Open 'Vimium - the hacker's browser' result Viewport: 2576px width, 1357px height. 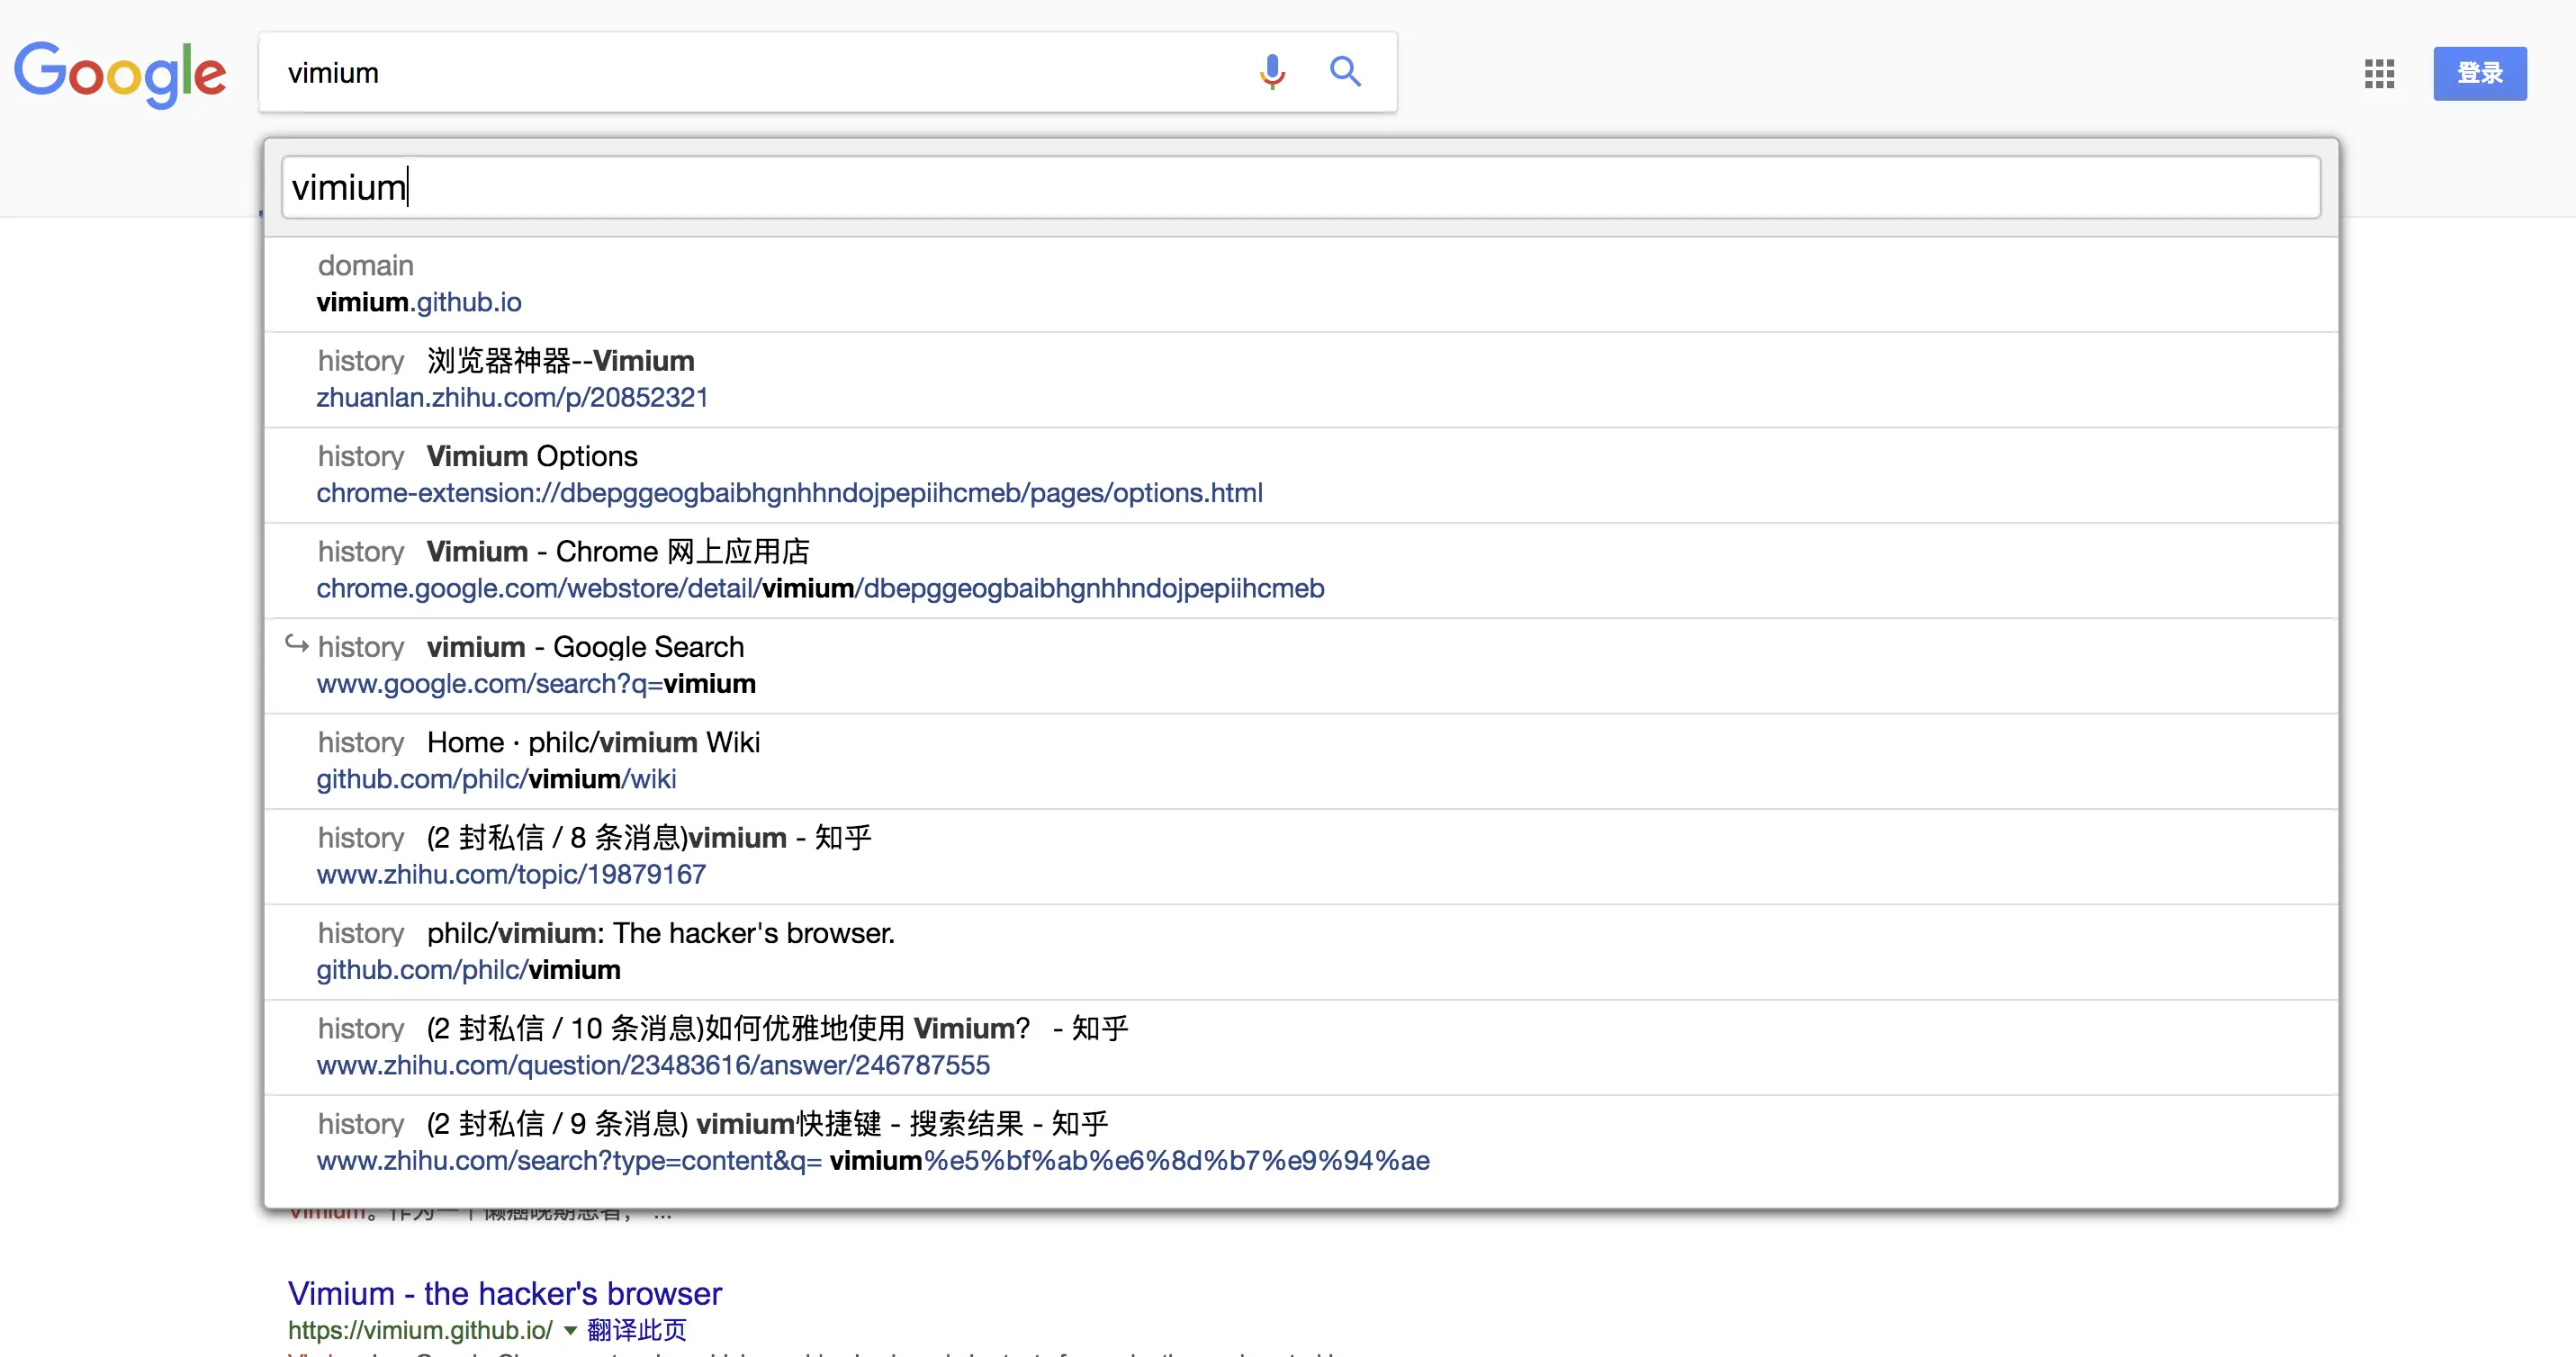[504, 1293]
